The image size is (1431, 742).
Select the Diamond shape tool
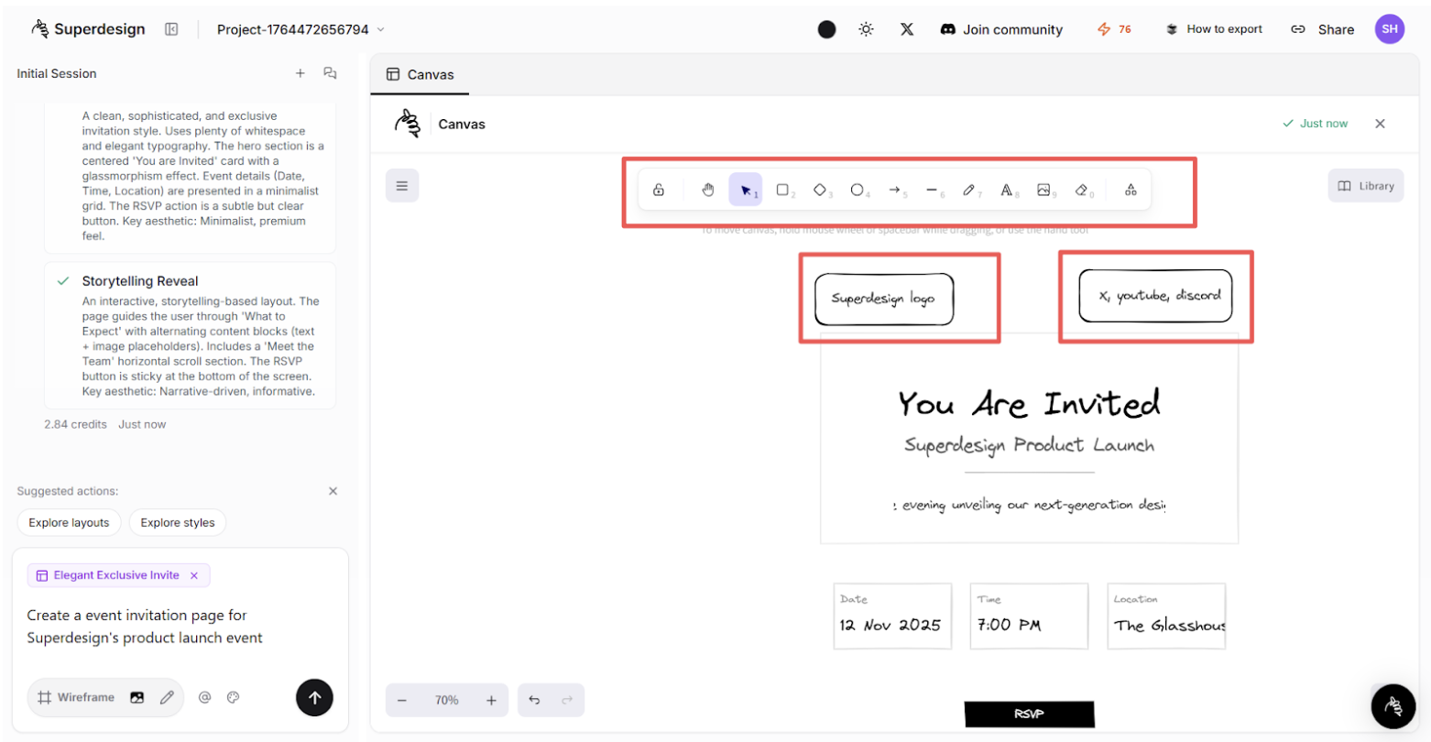click(x=820, y=190)
